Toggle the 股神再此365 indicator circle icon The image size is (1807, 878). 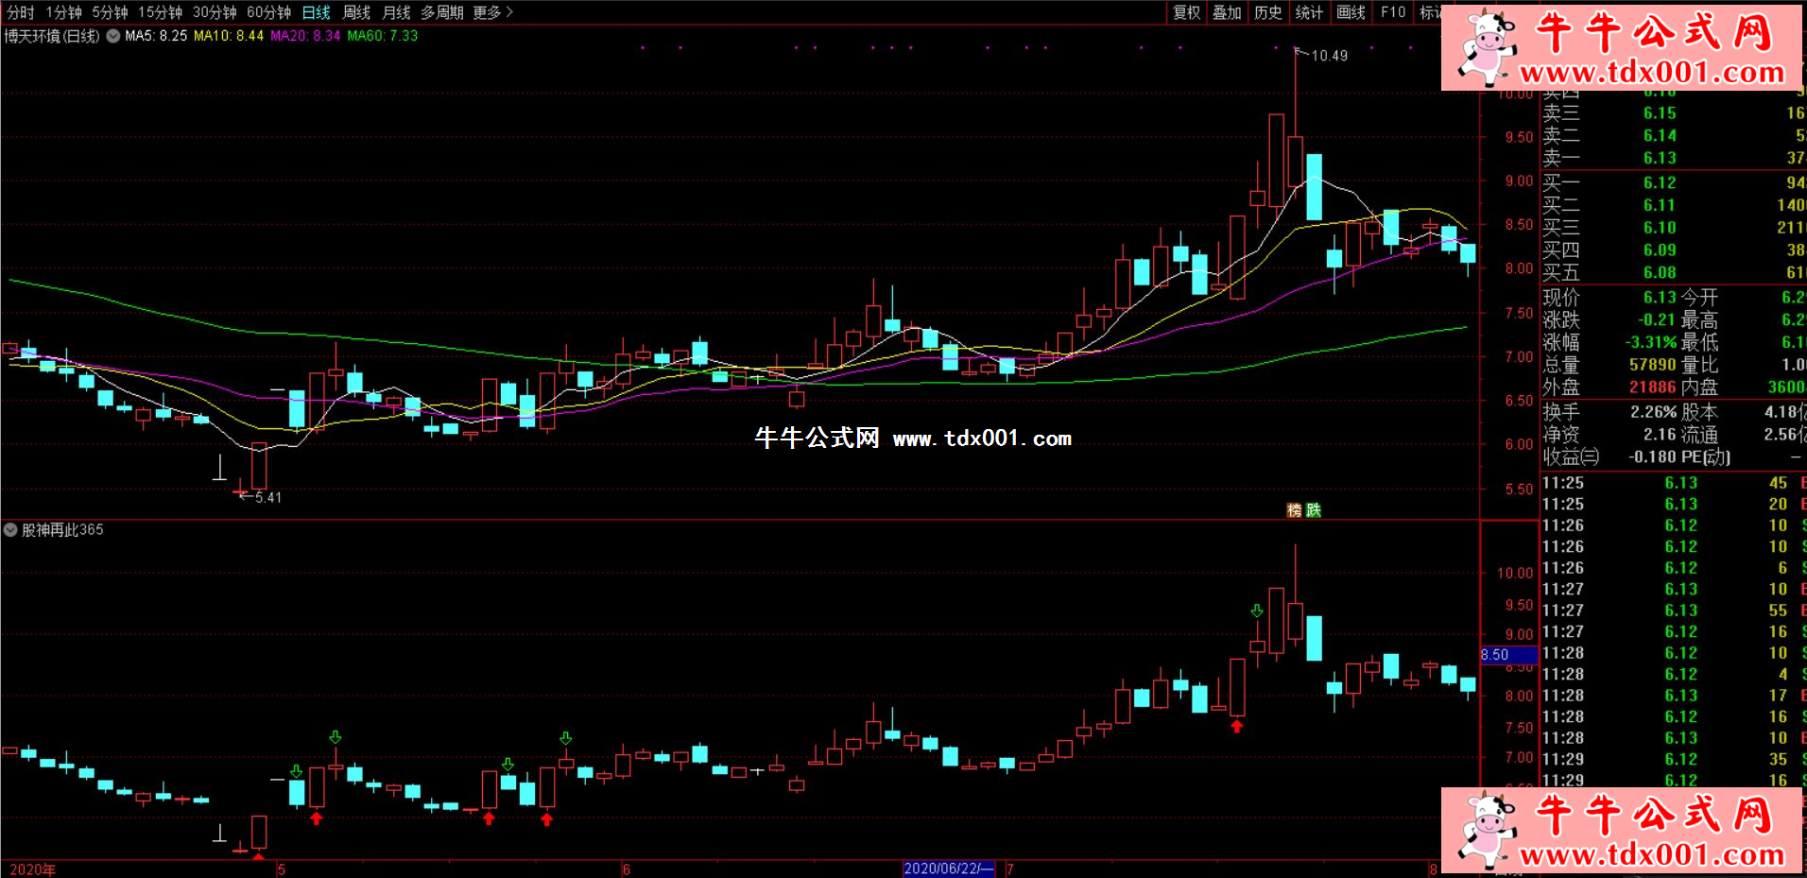(x=10, y=530)
